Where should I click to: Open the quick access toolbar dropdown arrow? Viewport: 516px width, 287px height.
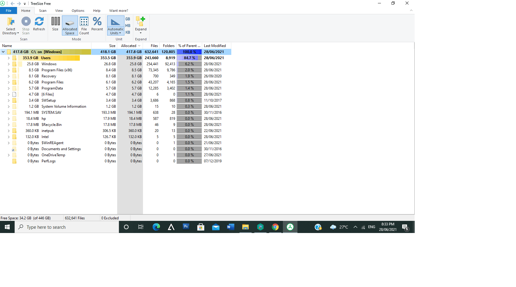[x=25, y=4]
